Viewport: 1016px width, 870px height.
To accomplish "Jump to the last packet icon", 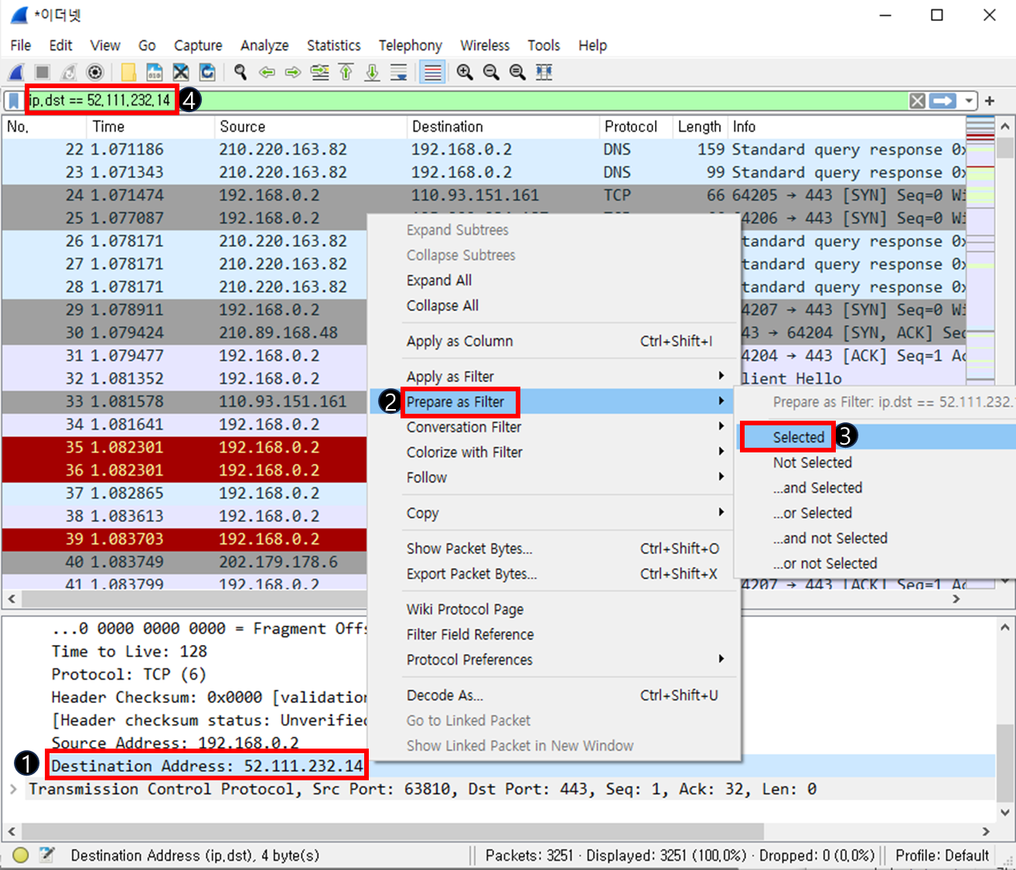I will pyautogui.click(x=372, y=73).
